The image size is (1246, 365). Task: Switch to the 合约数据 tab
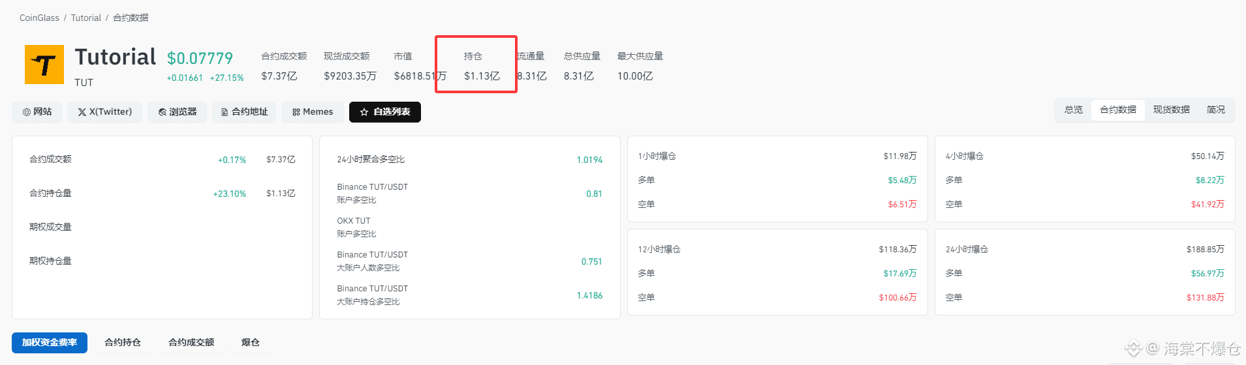coord(1118,109)
